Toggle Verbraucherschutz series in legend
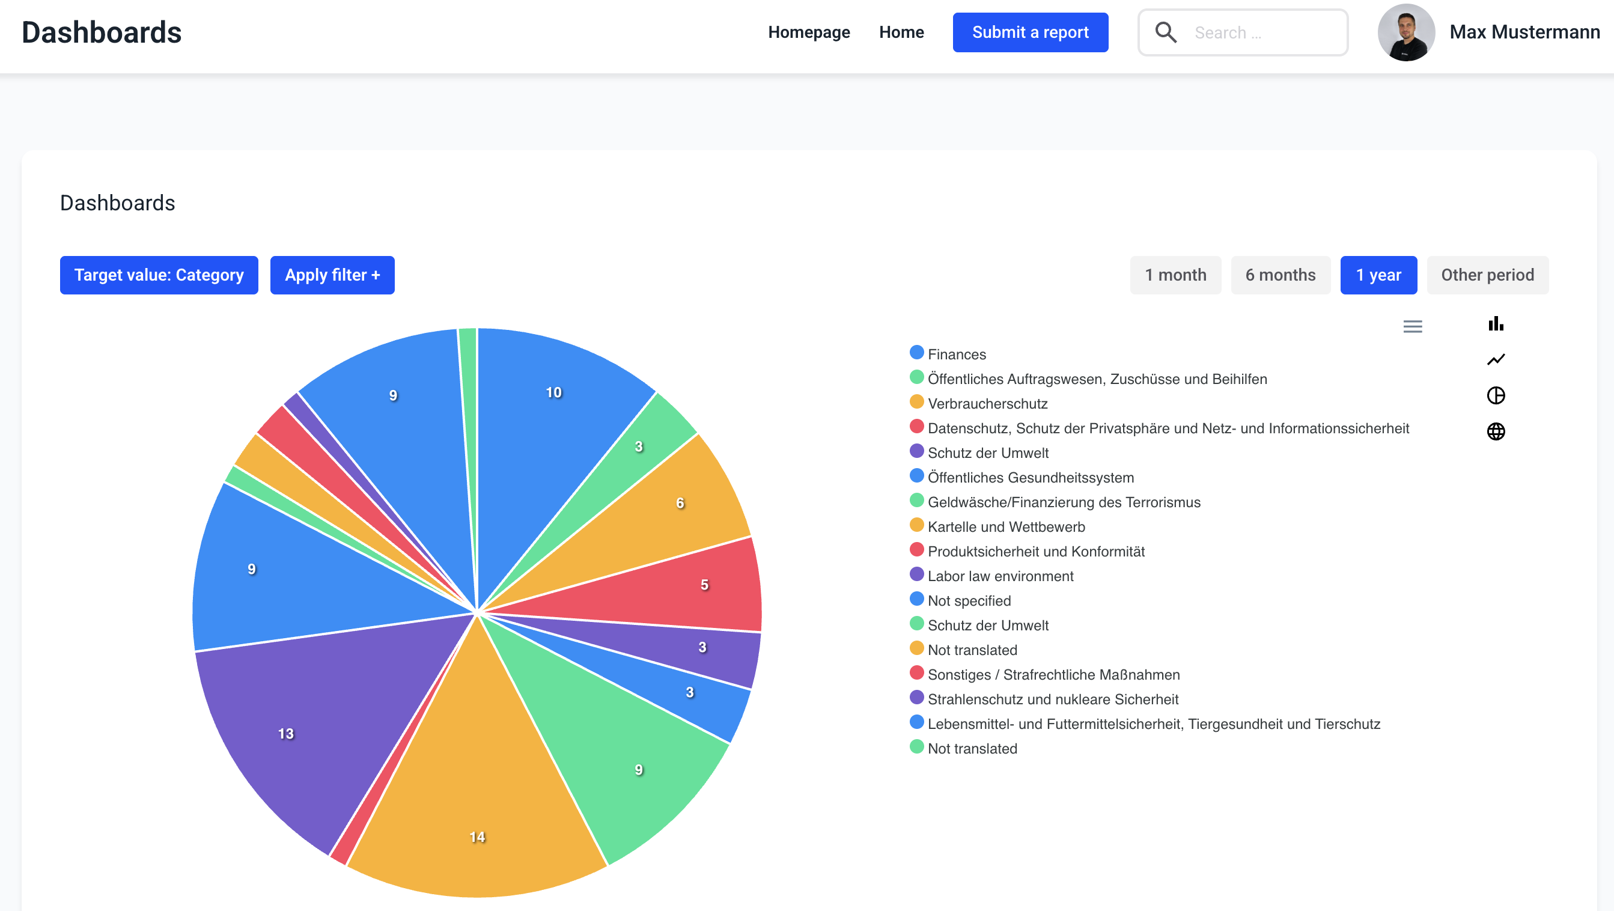 [987, 403]
